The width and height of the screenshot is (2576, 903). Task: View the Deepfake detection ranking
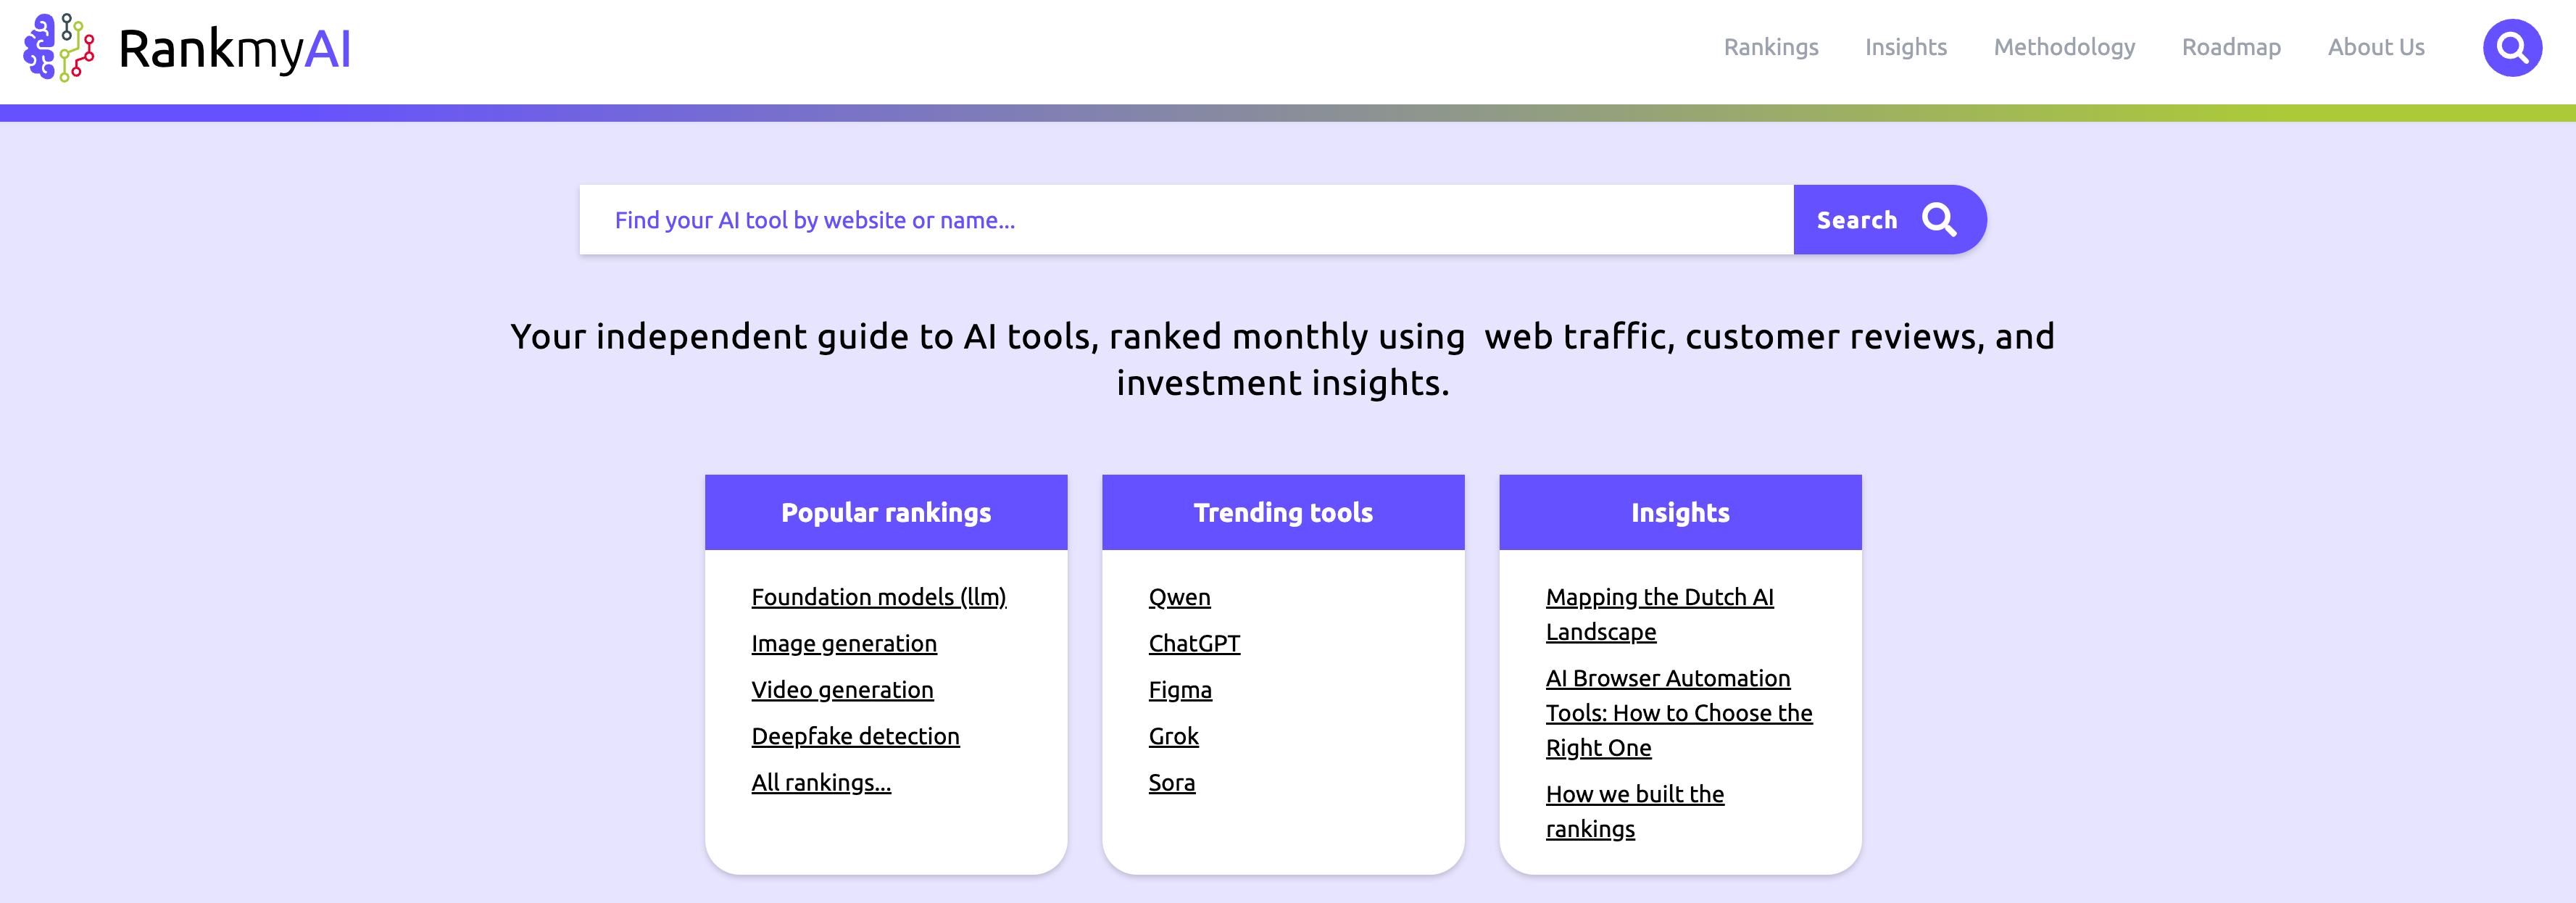click(855, 736)
